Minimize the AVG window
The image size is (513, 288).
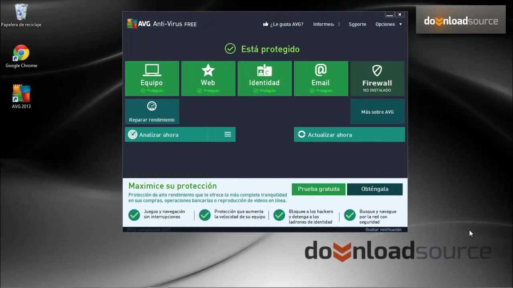point(390,14)
